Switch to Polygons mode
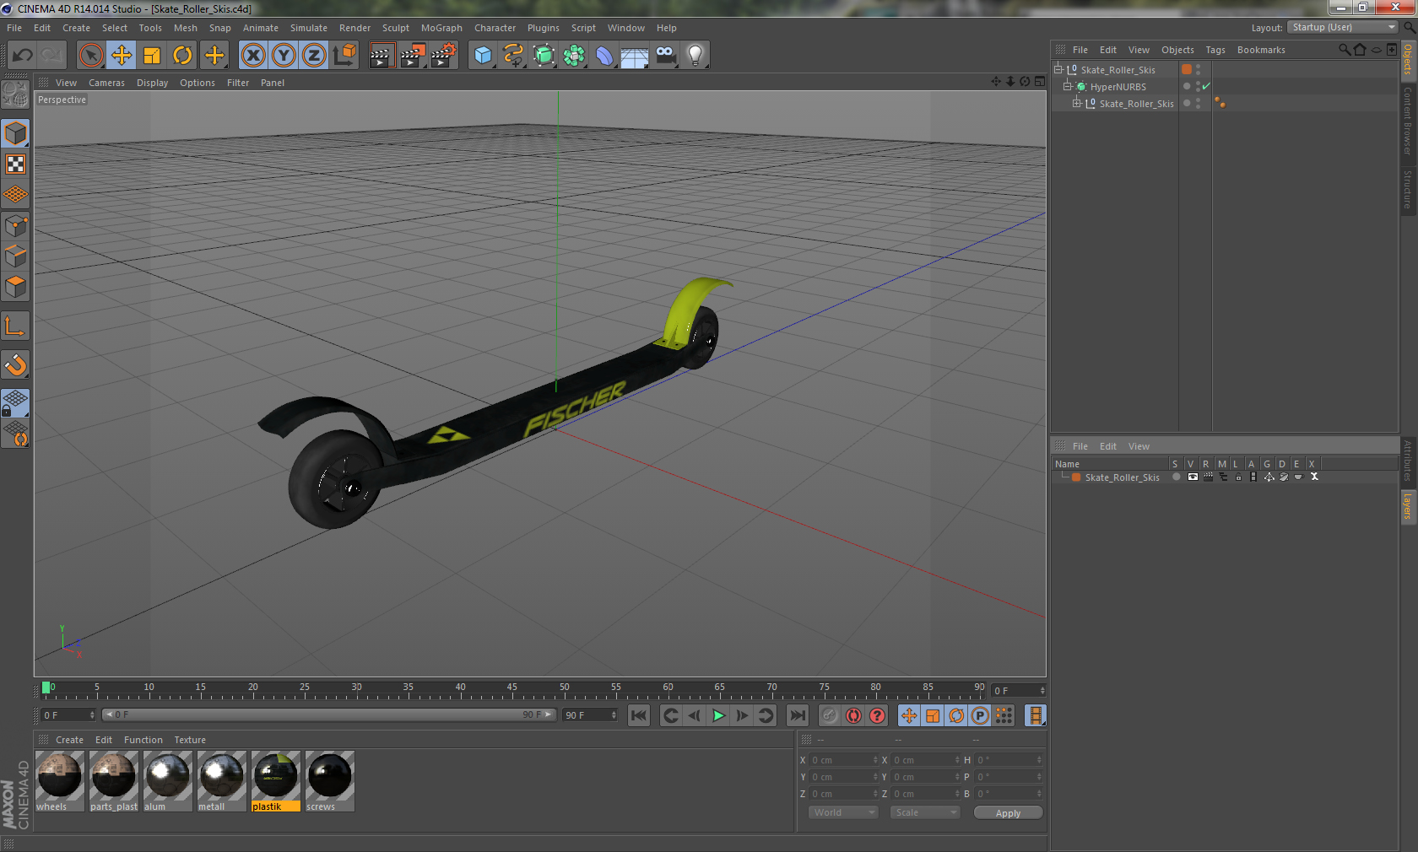 [16, 286]
